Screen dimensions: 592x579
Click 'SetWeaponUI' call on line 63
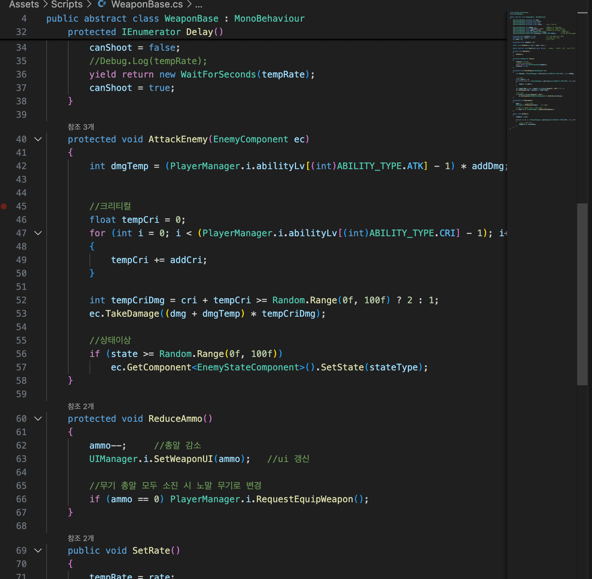pos(183,459)
